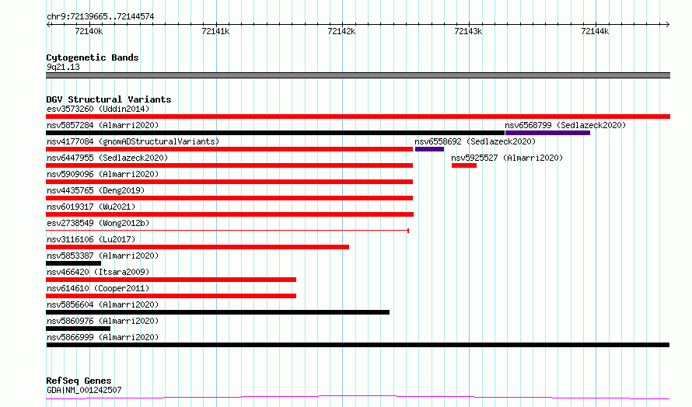The width and height of the screenshot is (692, 407).
Task: Select the short red bar of nsv5925527
Action: pos(464,165)
